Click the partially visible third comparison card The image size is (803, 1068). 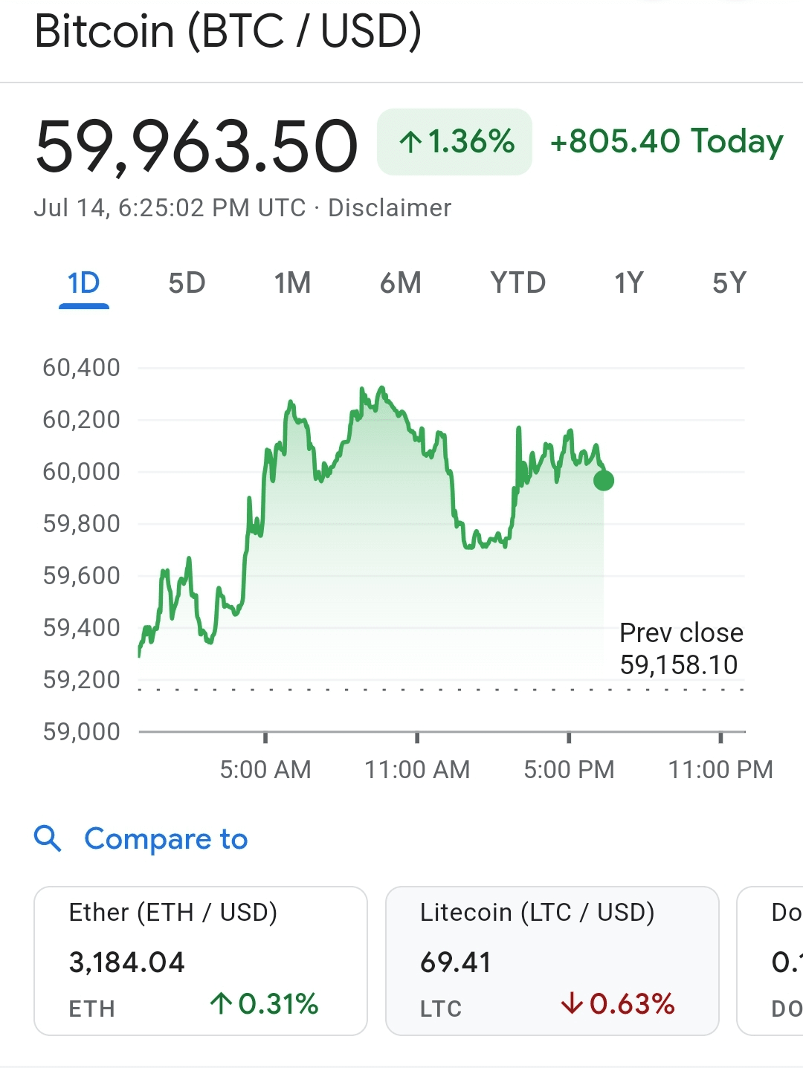coord(773,960)
